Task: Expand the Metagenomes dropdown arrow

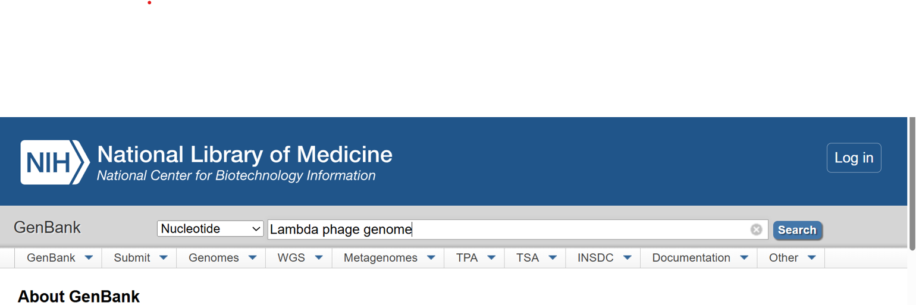Action: pyautogui.click(x=431, y=258)
